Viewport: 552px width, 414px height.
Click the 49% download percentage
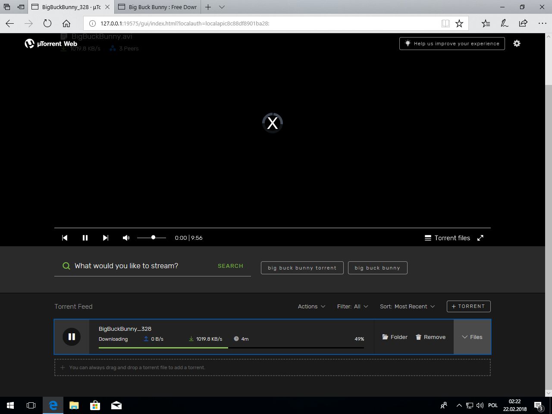point(359,339)
